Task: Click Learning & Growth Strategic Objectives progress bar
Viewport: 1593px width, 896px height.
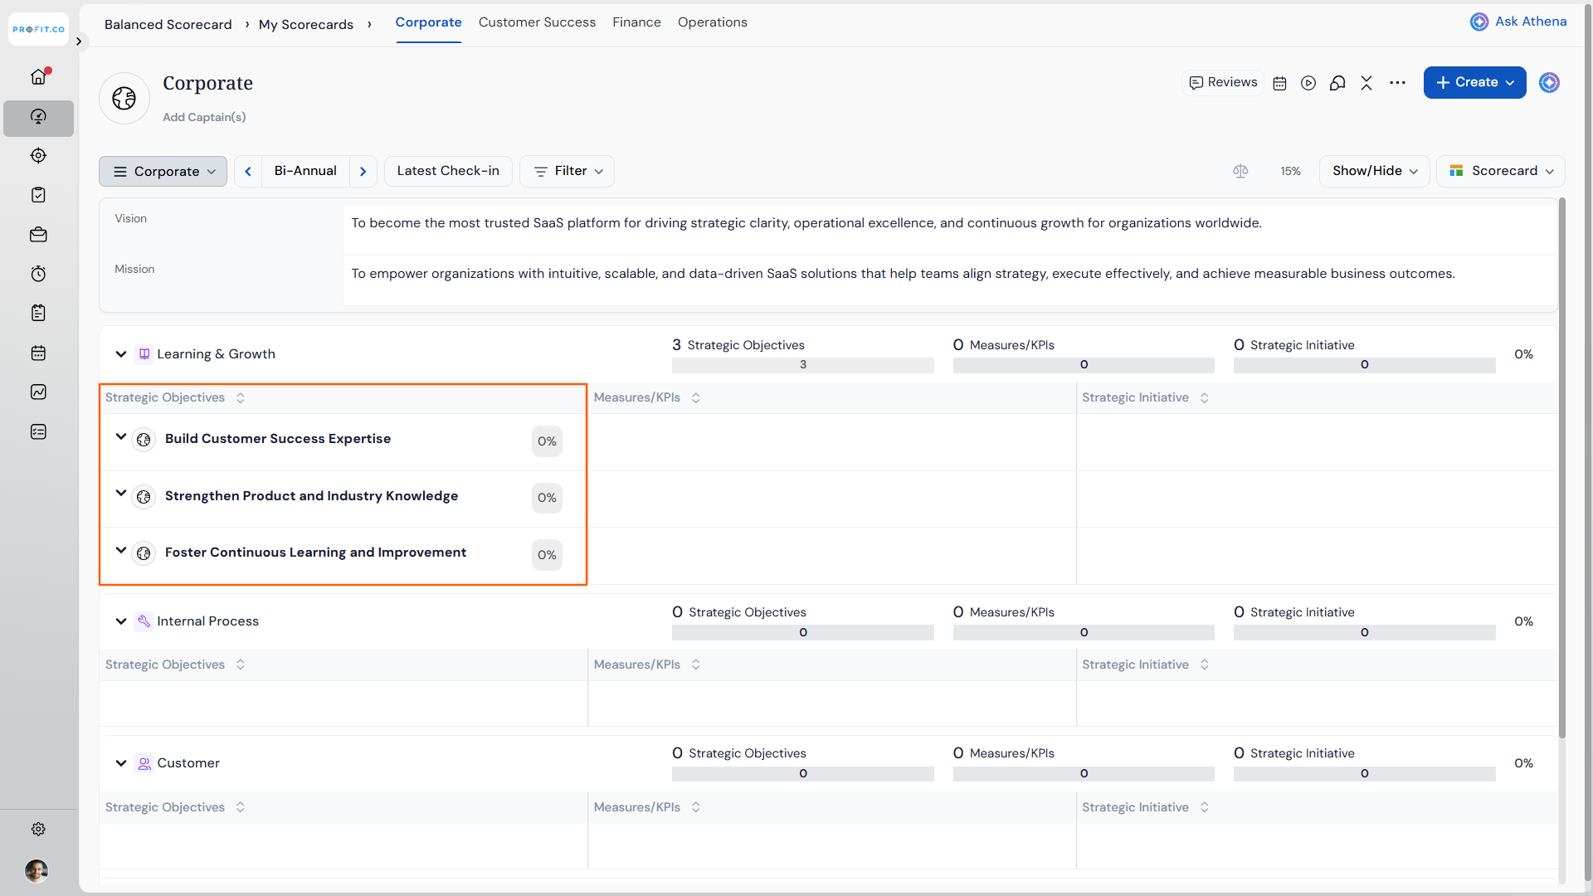Action: click(802, 365)
